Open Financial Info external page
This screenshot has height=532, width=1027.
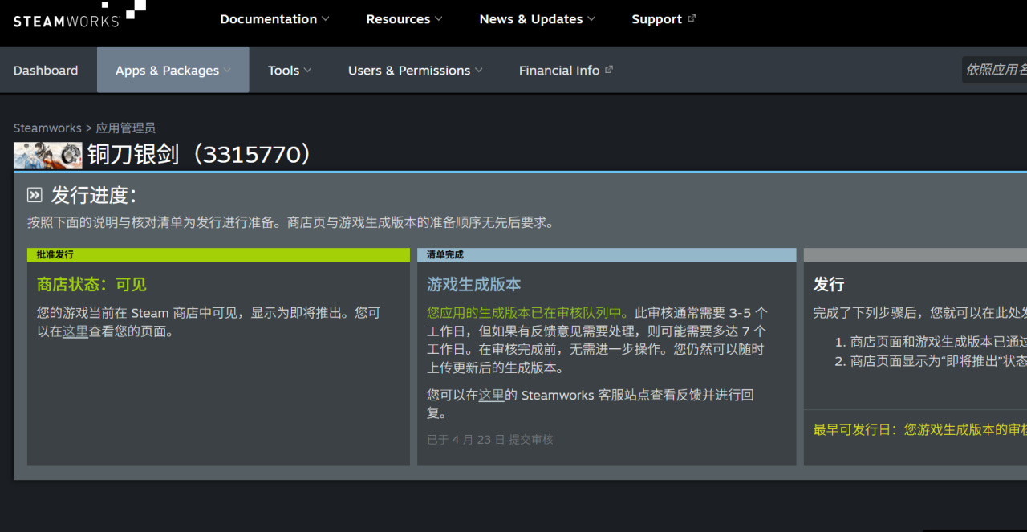[x=566, y=71]
